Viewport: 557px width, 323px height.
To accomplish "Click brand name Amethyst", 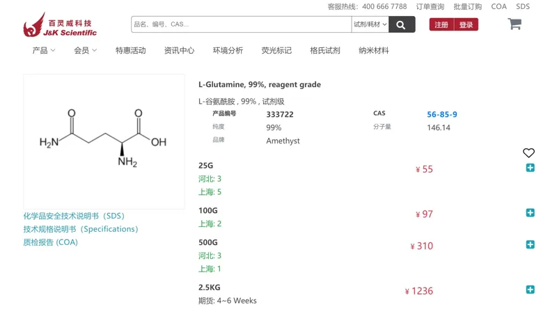I will pos(283,141).
